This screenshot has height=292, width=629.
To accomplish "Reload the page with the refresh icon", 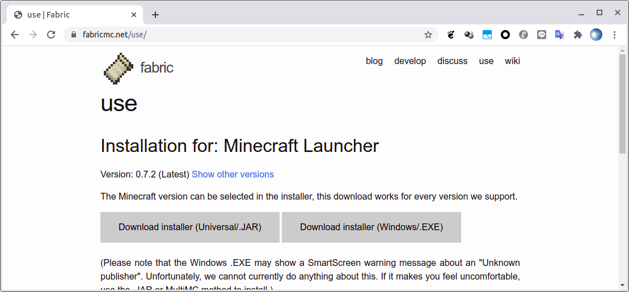I will coord(51,35).
